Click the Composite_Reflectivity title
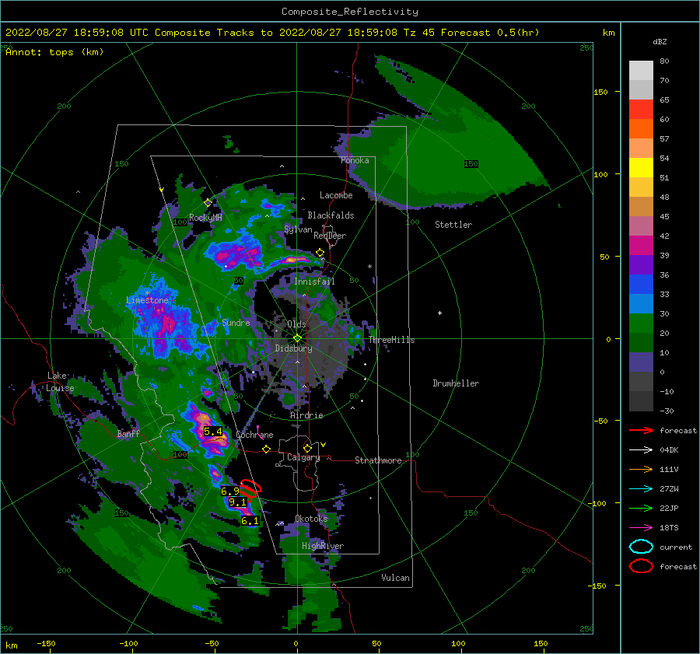700x654 pixels. [x=350, y=12]
